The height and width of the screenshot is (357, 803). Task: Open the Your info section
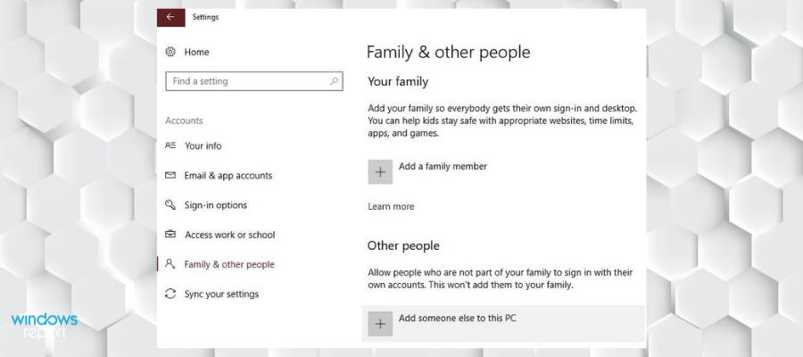(203, 146)
